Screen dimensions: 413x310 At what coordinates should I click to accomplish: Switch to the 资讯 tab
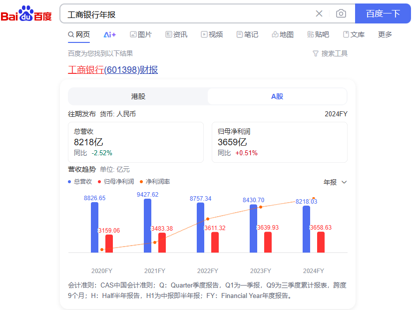pyautogui.click(x=176, y=34)
